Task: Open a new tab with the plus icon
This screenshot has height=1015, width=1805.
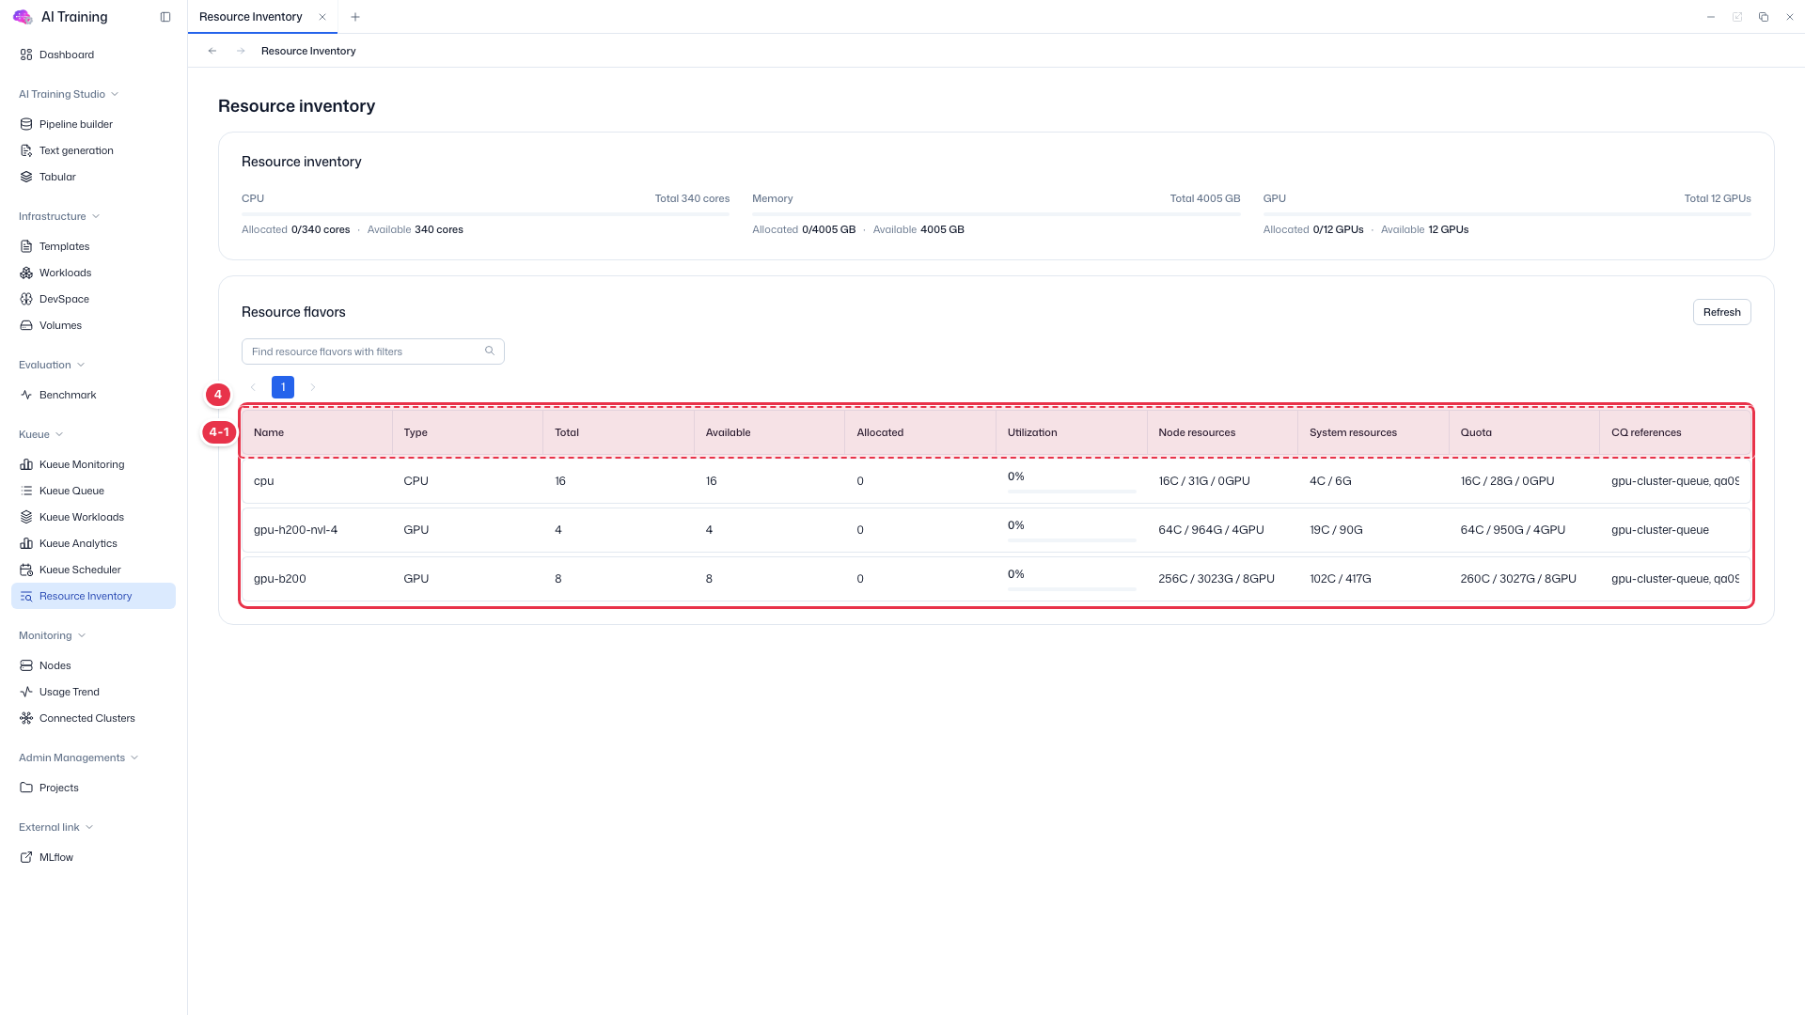Action: pyautogui.click(x=355, y=17)
